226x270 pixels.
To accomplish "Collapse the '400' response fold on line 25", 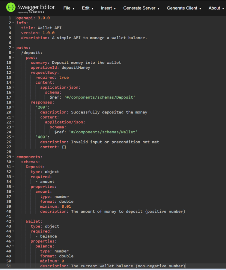I will click(x=13, y=137).
